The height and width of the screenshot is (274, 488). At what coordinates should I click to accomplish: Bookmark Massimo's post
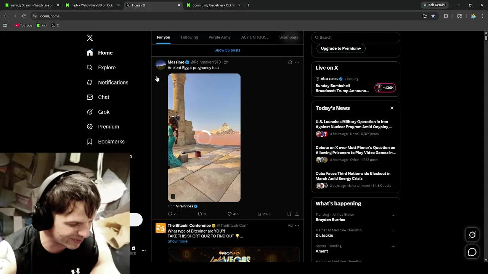point(289,214)
